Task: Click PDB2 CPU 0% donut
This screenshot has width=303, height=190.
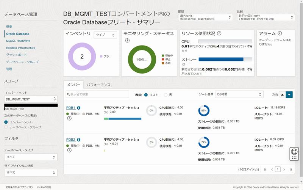Action: (x=151, y=142)
